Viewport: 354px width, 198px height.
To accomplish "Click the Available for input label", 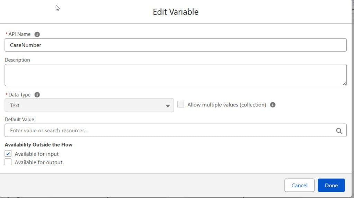I will pyautogui.click(x=37, y=154).
